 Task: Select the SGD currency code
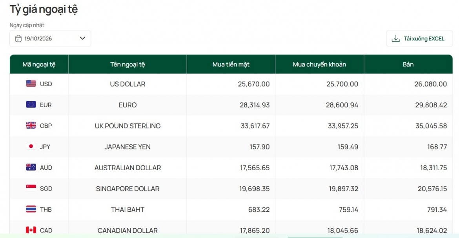[46, 189]
